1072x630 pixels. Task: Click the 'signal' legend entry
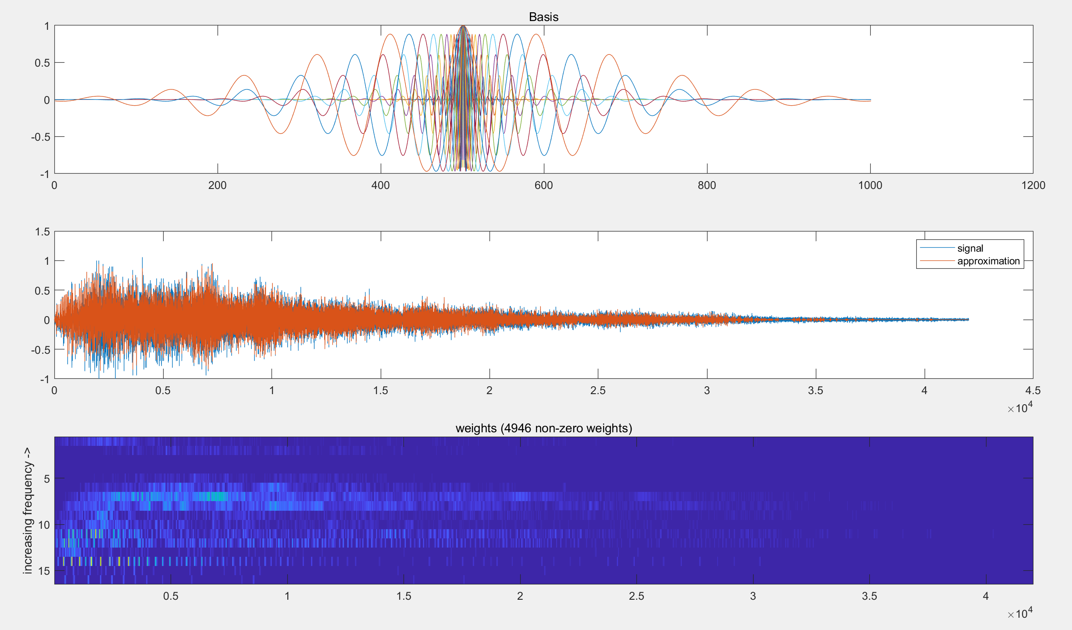(970, 248)
